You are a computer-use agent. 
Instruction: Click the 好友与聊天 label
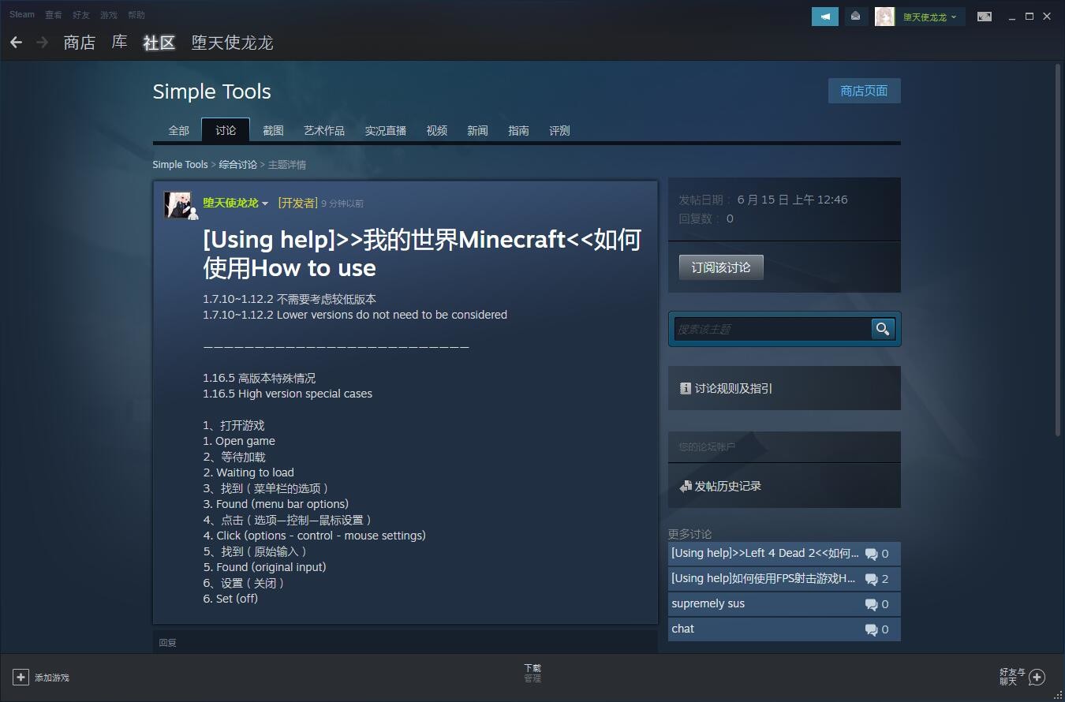1013,677
